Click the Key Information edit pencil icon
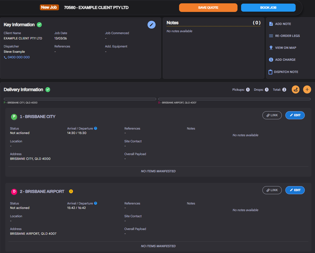Image resolution: width=315 pixels, height=253 pixels. (x=151, y=25)
